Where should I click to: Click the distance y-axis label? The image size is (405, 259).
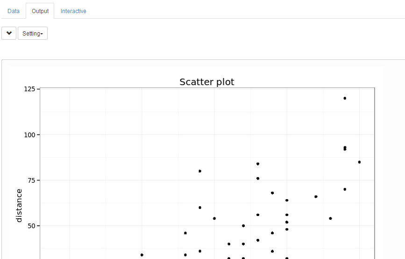19,205
